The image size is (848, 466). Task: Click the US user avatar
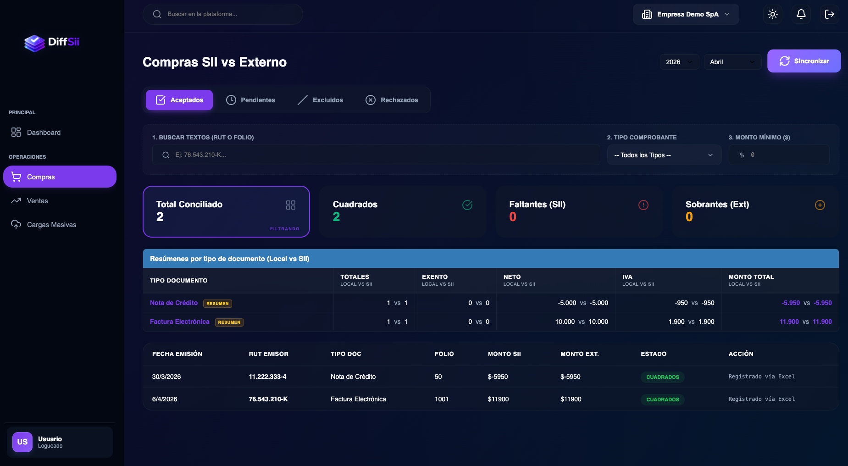coord(22,442)
